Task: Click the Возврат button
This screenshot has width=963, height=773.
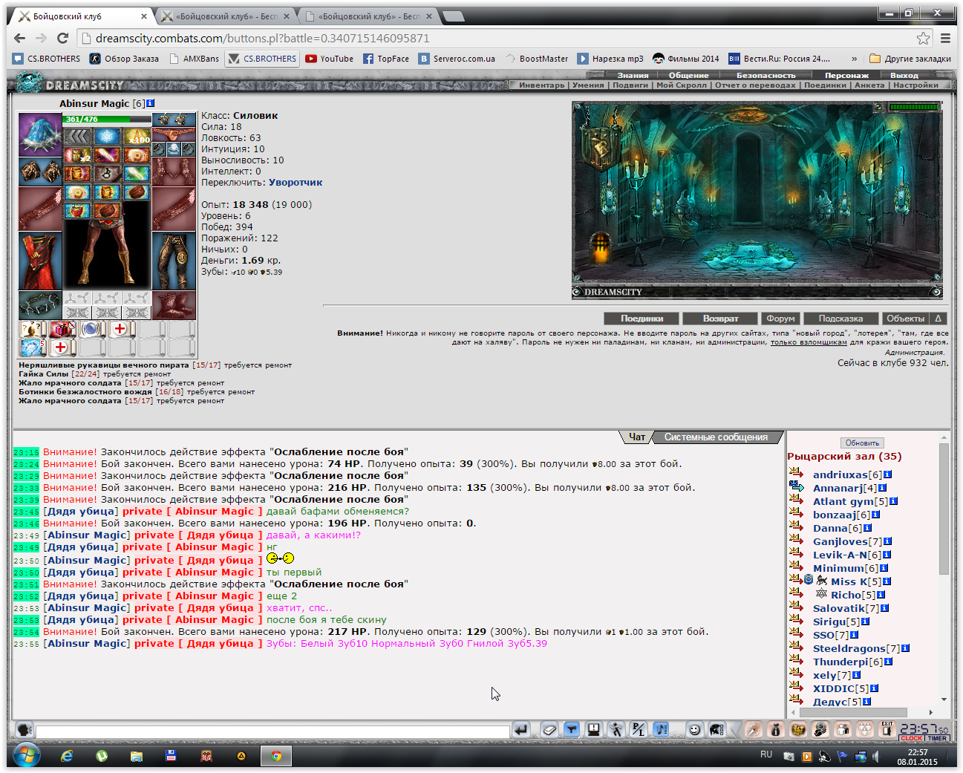Action: coord(720,319)
